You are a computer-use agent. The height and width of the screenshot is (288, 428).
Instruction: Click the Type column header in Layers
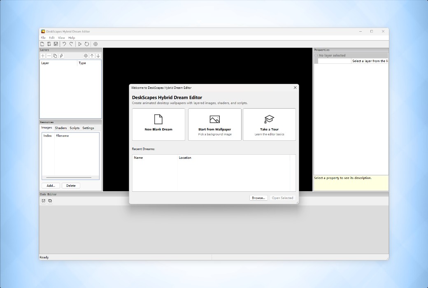tap(89, 63)
